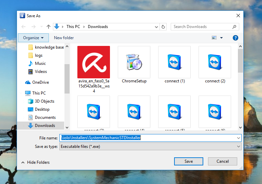Click the file list scrollbar thumb
Viewport: 262px width, 184px height.
click(x=240, y=61)
